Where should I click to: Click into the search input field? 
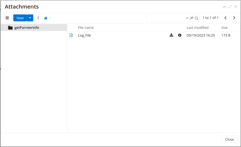[x=165, y=18]
